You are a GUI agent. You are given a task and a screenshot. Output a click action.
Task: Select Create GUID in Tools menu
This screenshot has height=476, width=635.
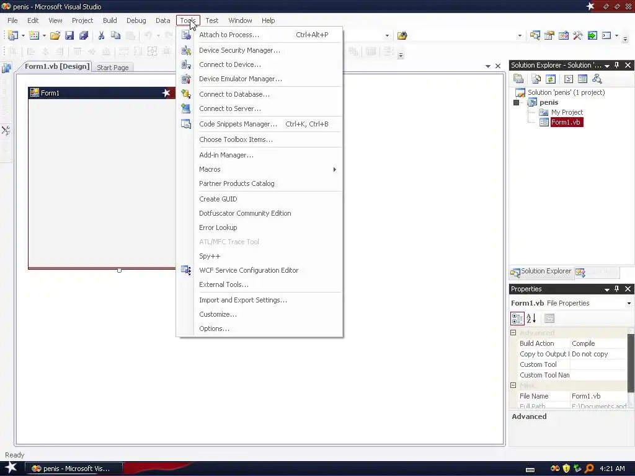pyautogui.click(x=260, y=199)
